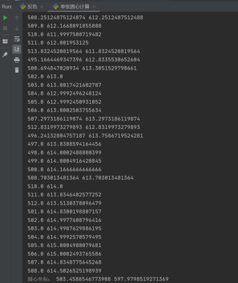Restore the run window layout

(5, 41)
